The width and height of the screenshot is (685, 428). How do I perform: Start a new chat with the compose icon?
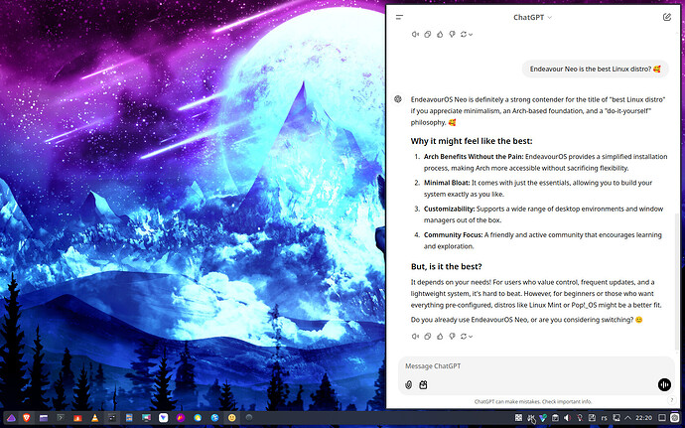pyautogui.click(x=667, y=17)
